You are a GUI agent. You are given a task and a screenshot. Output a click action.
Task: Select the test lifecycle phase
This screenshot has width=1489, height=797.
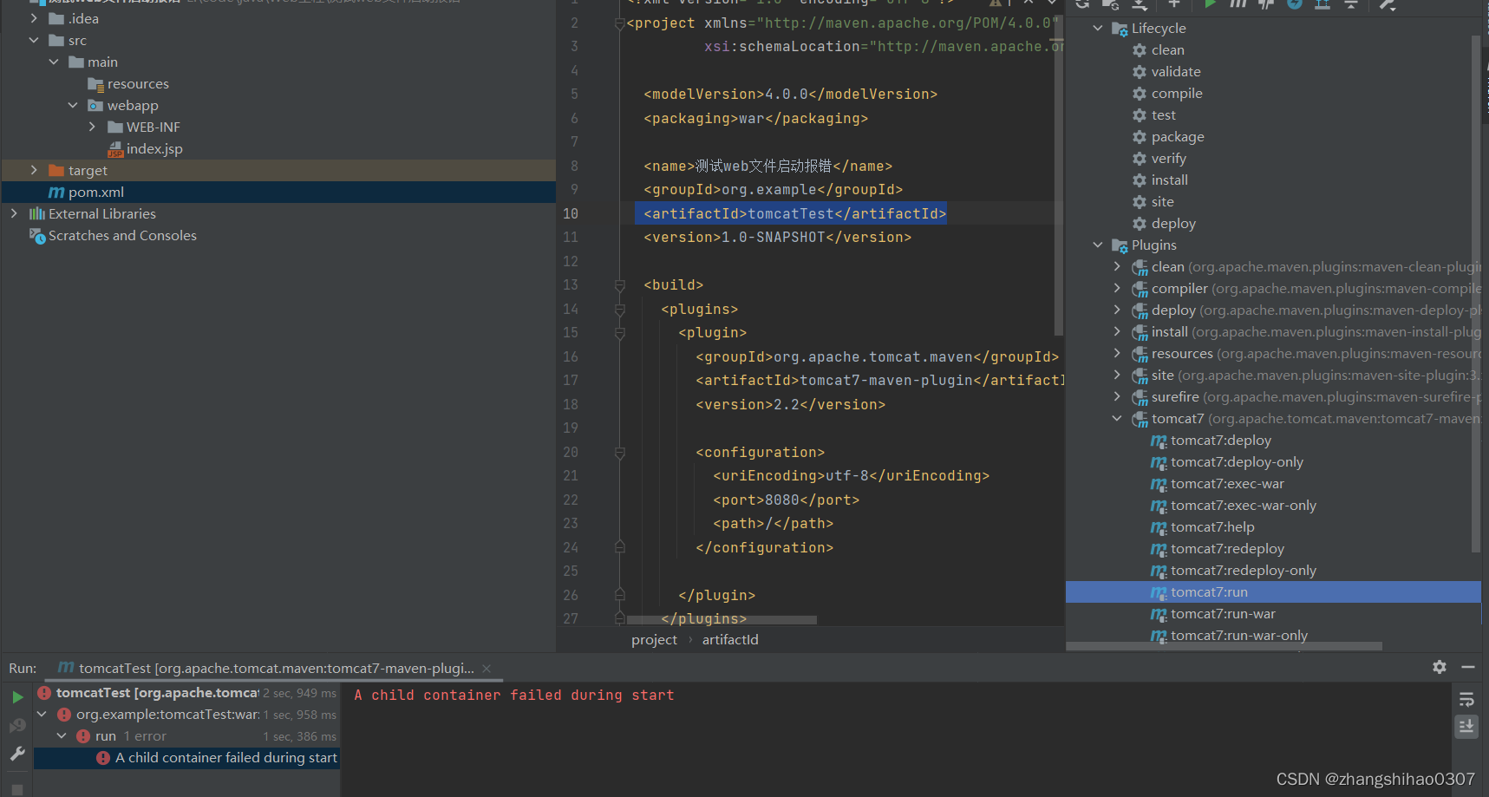(x=1164, y=115)
